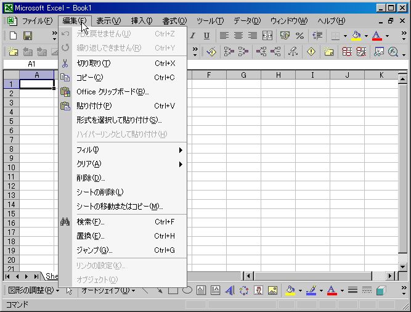The width and height of the screenshot is (411, 312).
Task: Click the Line Style icon
Action: pos(352,290)
